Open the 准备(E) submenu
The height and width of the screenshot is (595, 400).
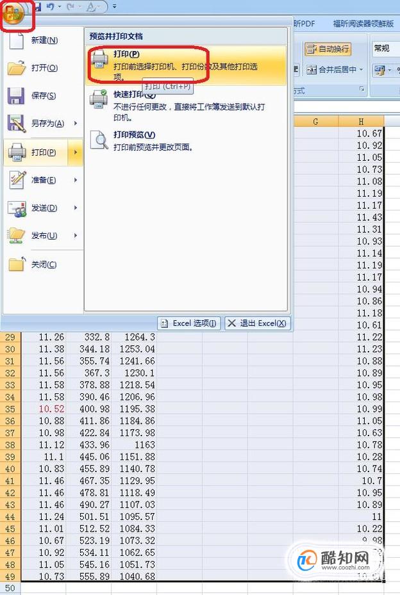(43, 180)
